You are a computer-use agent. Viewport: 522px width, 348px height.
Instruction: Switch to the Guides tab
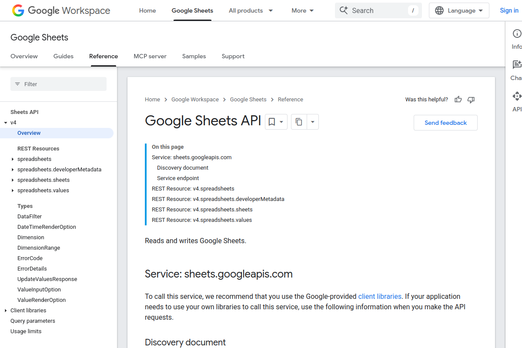tap(64, 56)
